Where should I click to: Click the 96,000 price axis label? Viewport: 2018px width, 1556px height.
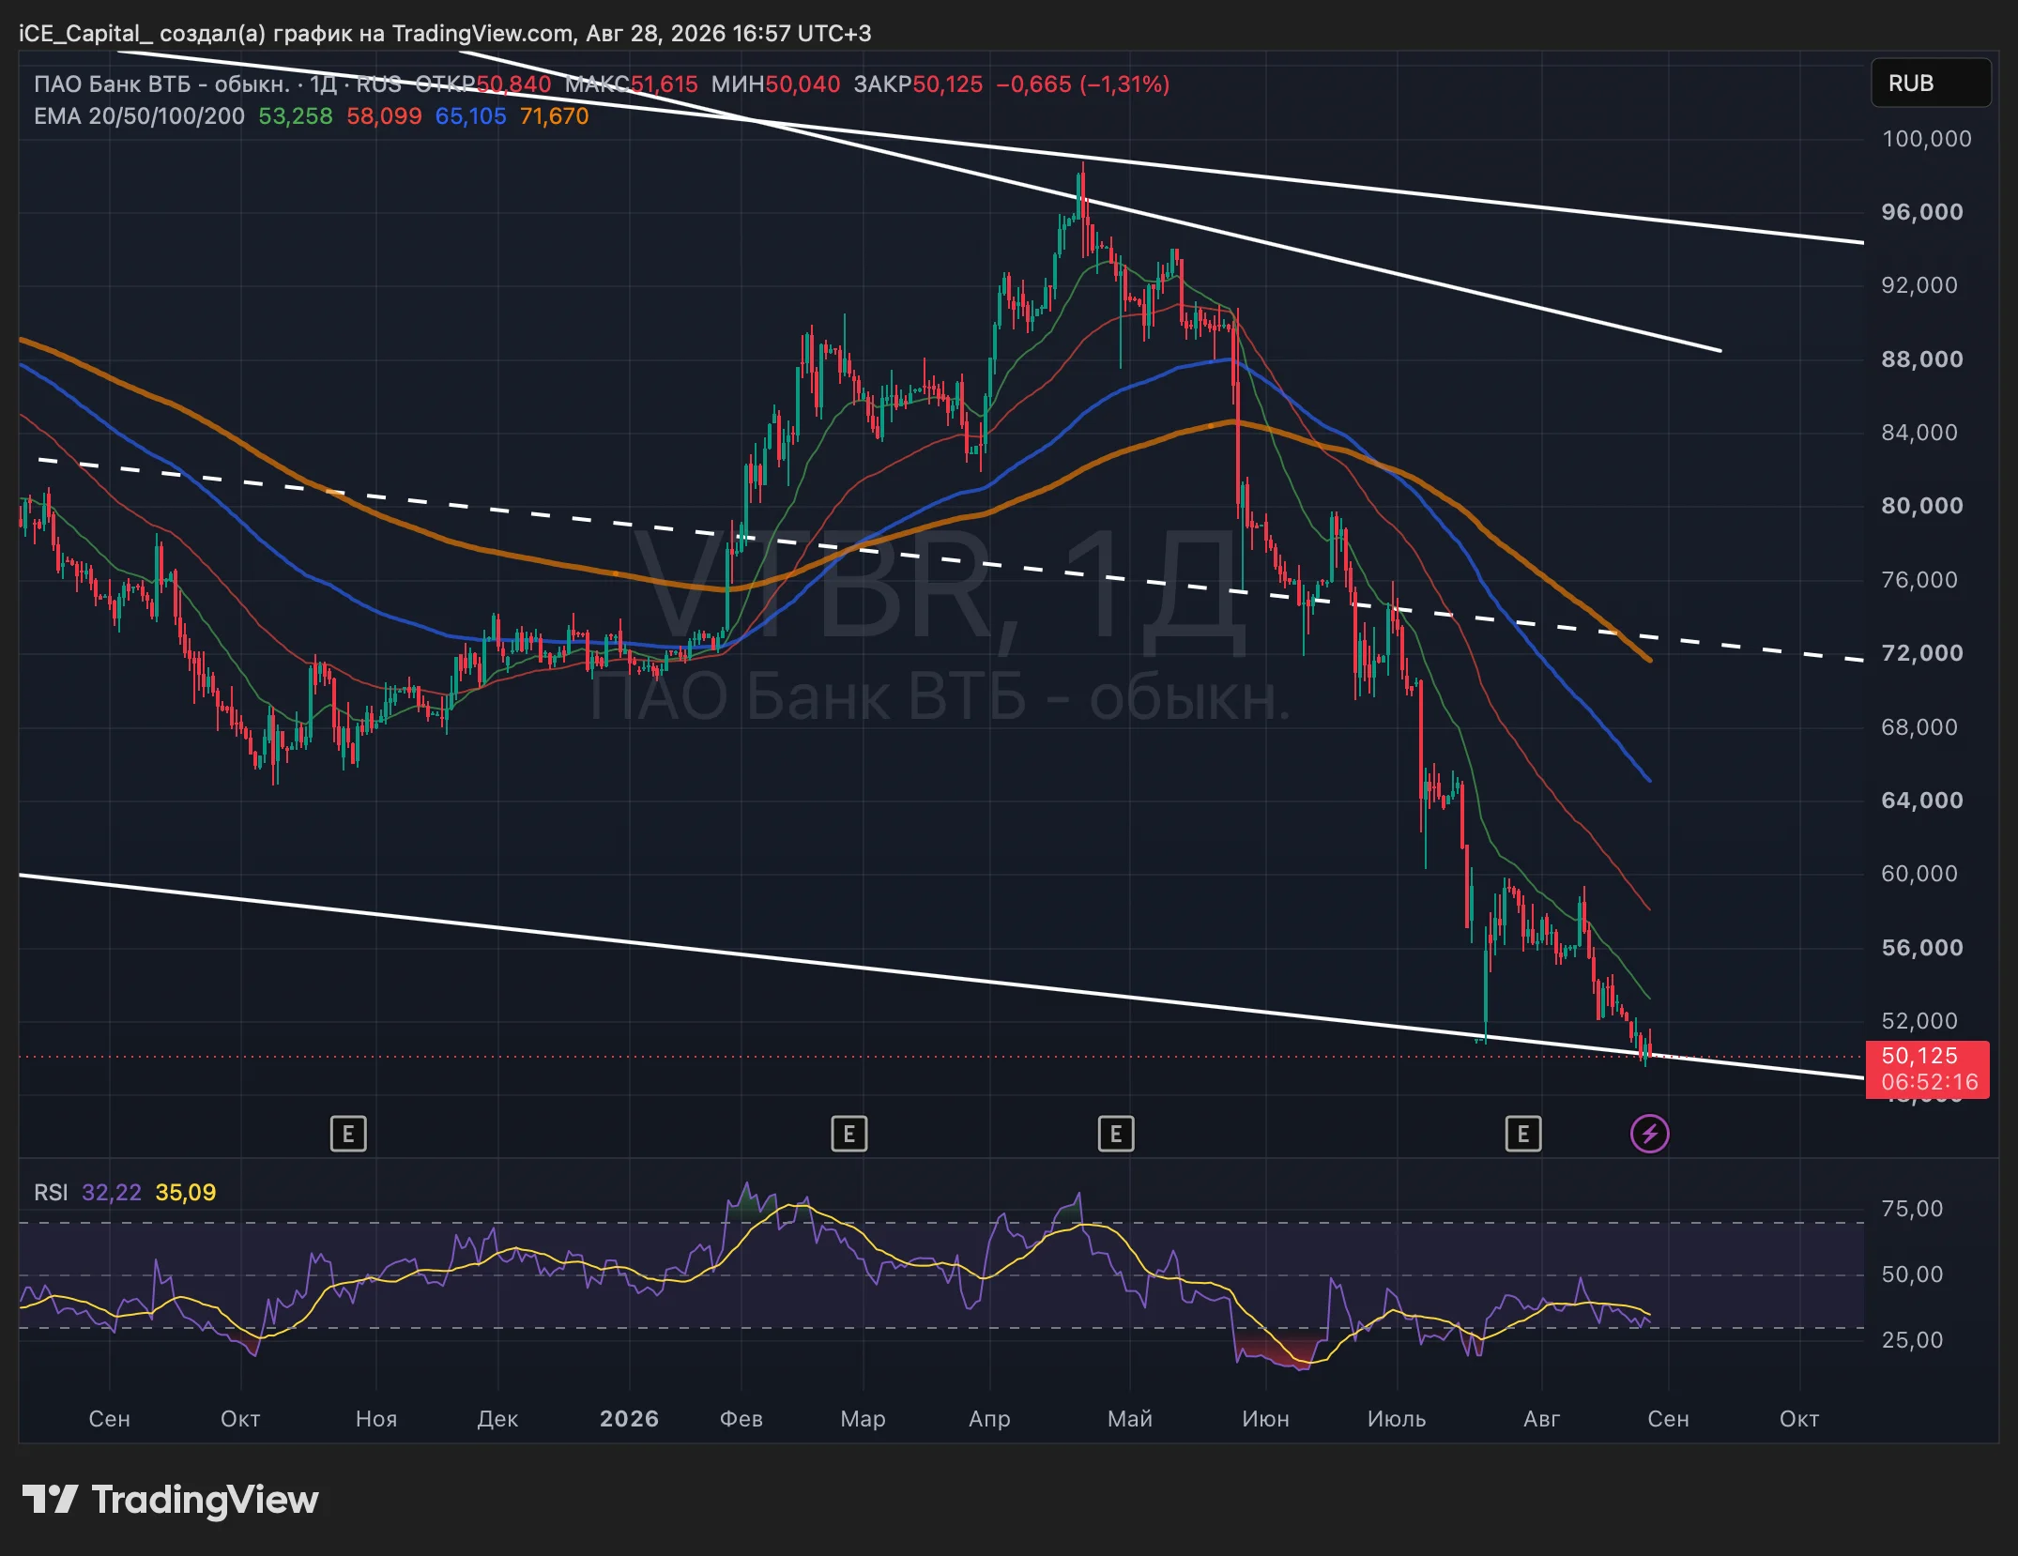(x=1922, y=212)
